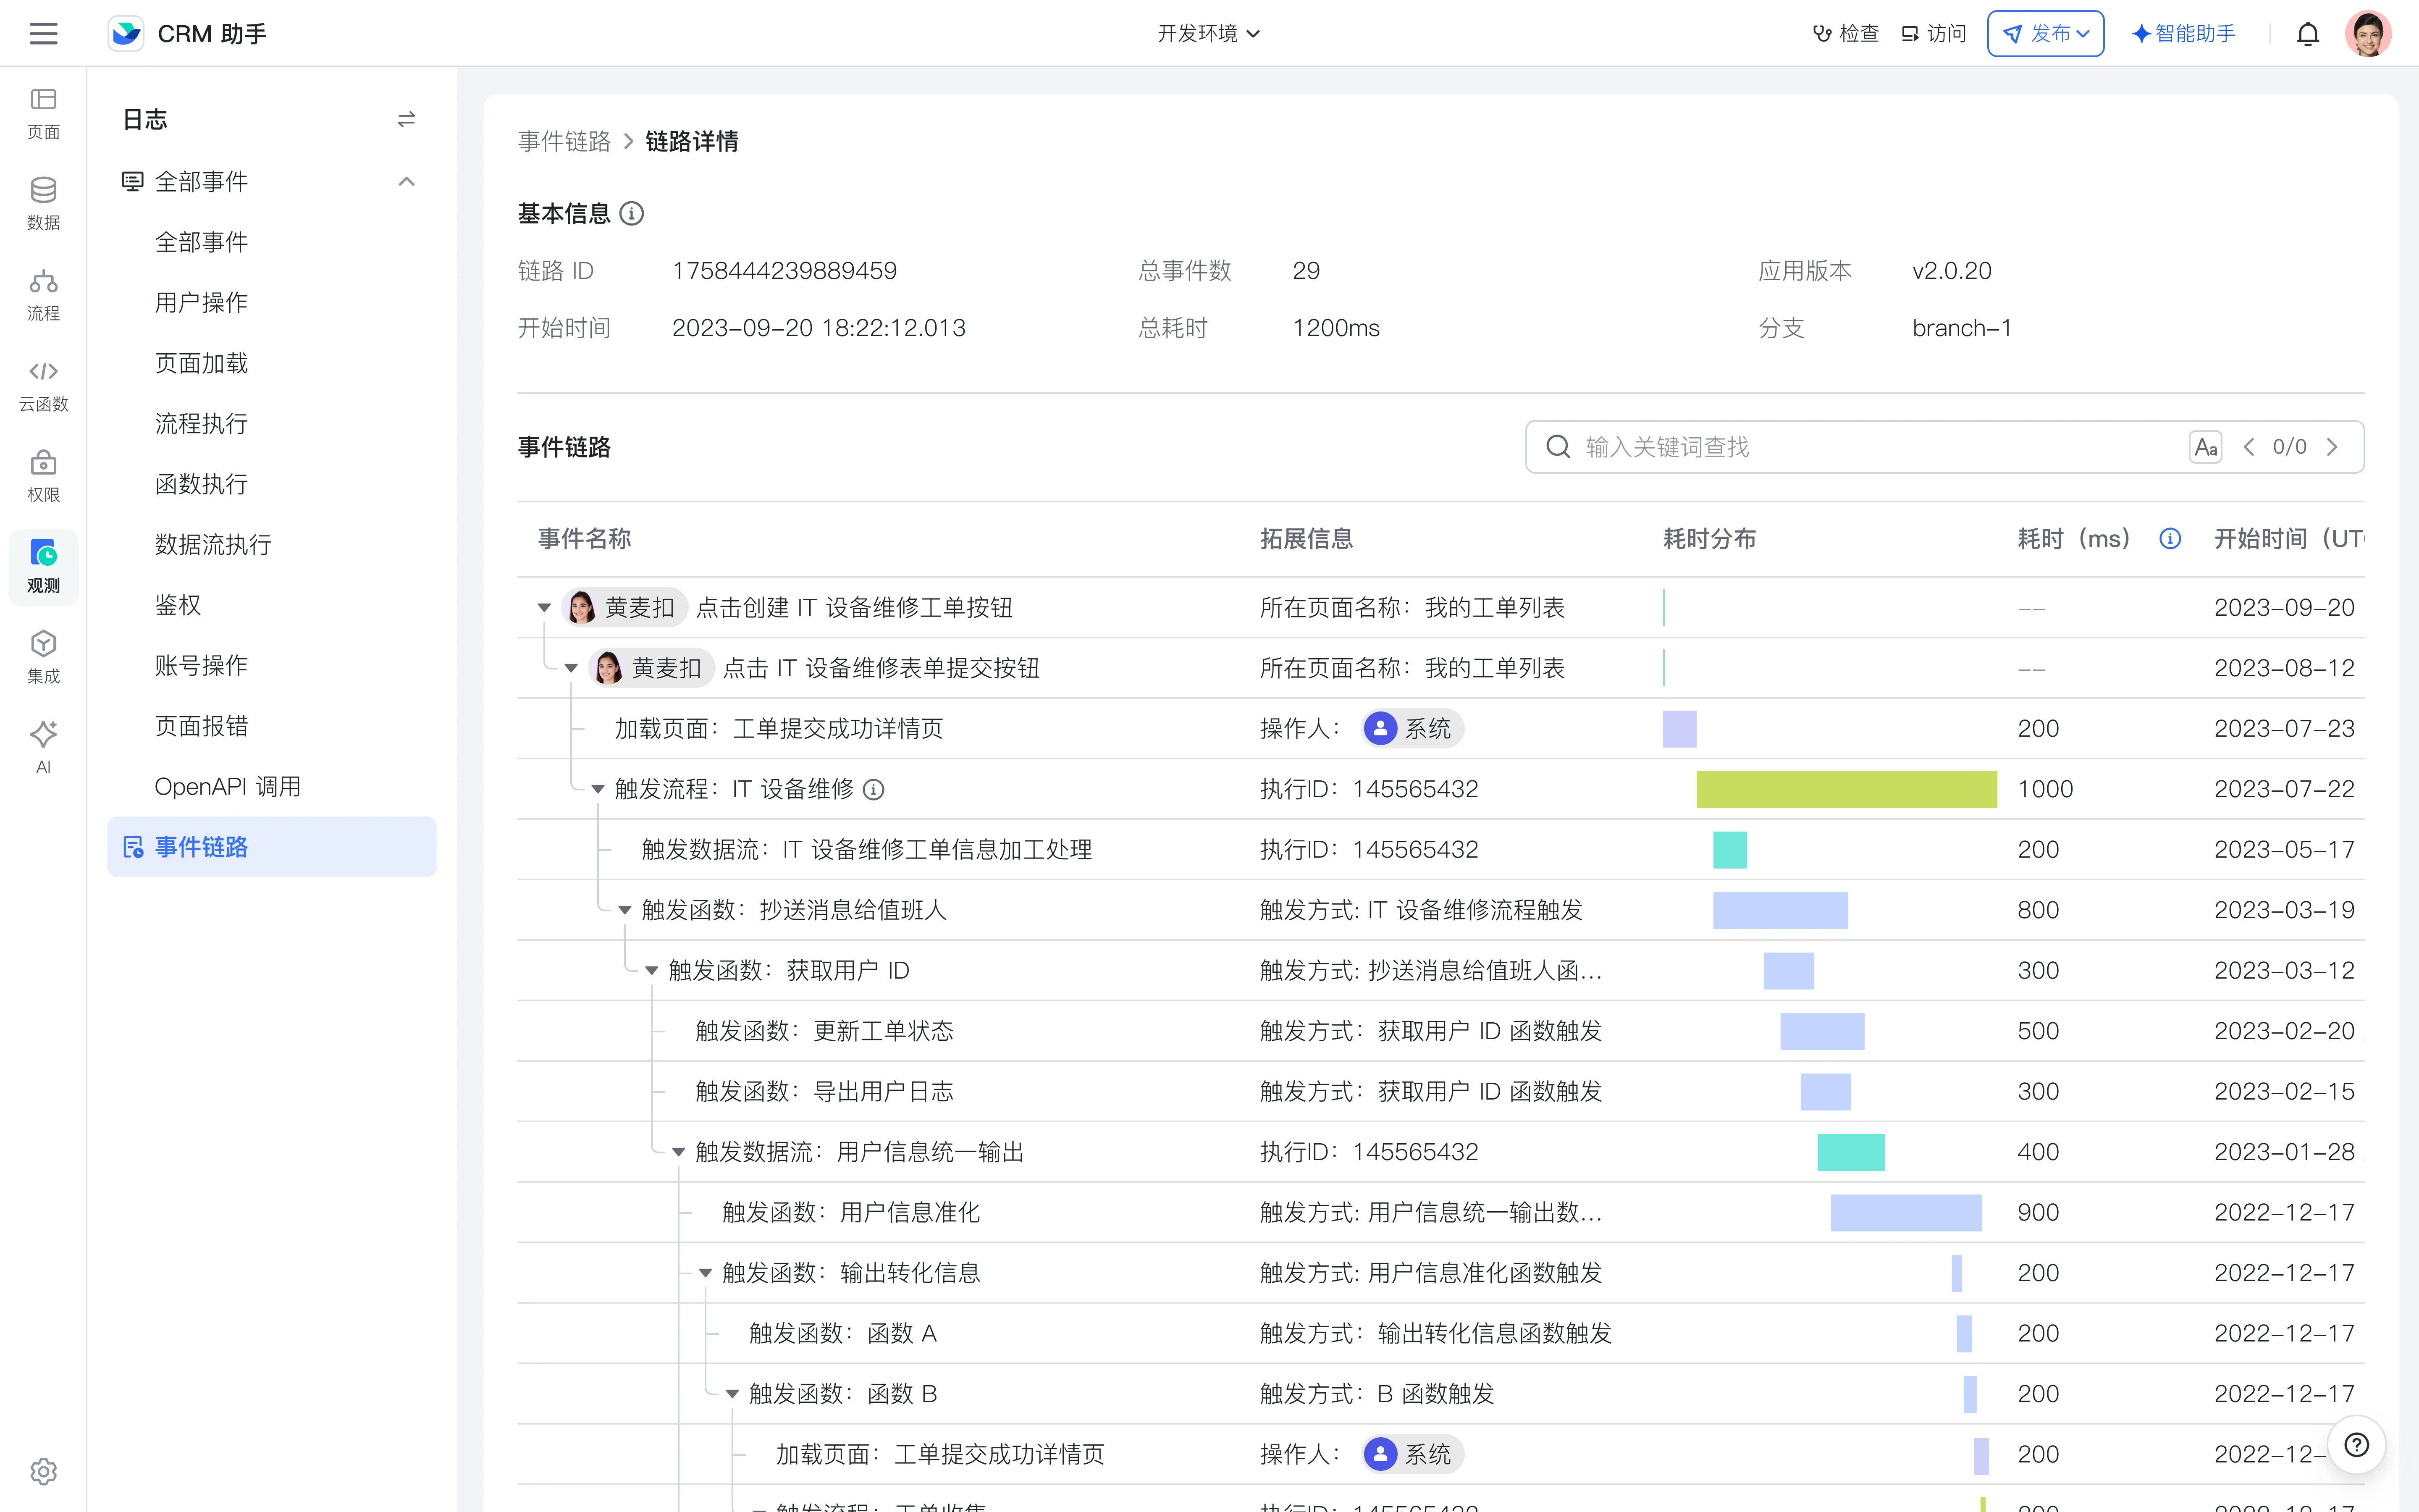Go to the previous search match
The width and height of the screenshot is (2419, 1512).
tap(2249, 447)
